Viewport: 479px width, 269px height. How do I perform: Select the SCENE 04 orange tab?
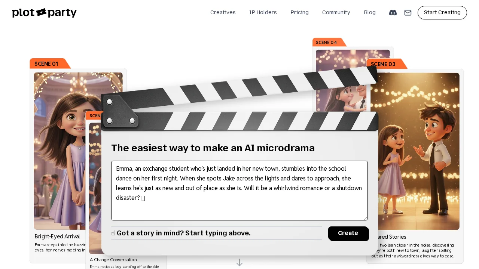pyautogui.click(x=329, y=42)
